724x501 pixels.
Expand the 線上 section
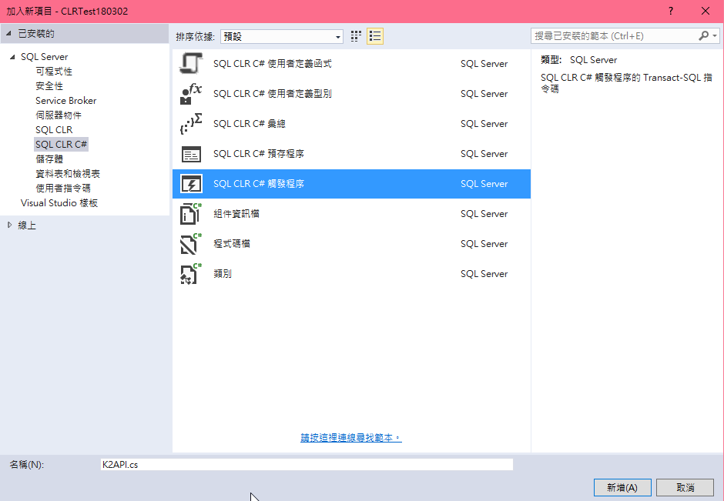click(x=10, y=225)
